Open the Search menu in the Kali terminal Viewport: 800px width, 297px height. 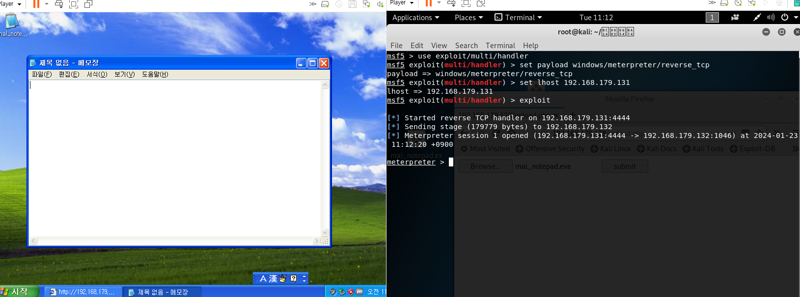tap(467, 46)
